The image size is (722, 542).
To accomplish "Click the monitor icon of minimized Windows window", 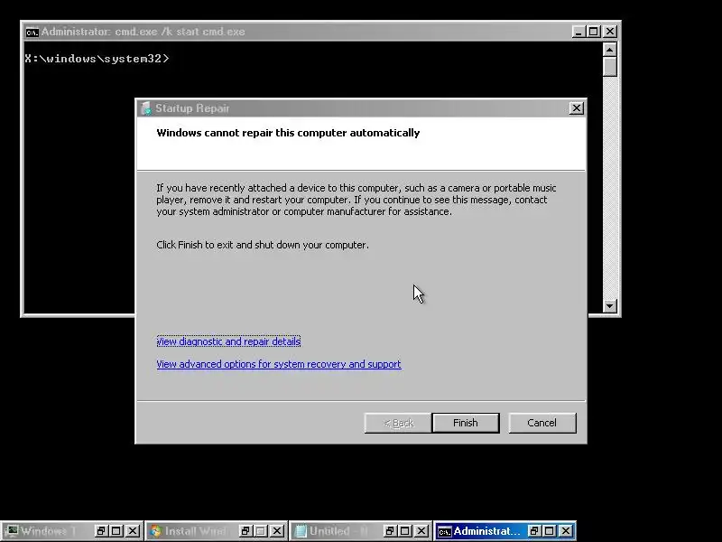I will pyautogui.click(x=12, y=531).
